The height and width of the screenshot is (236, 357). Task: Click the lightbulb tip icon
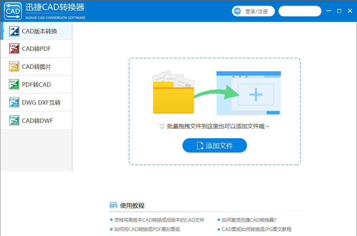pyautogui.click(x=162, y=126)
